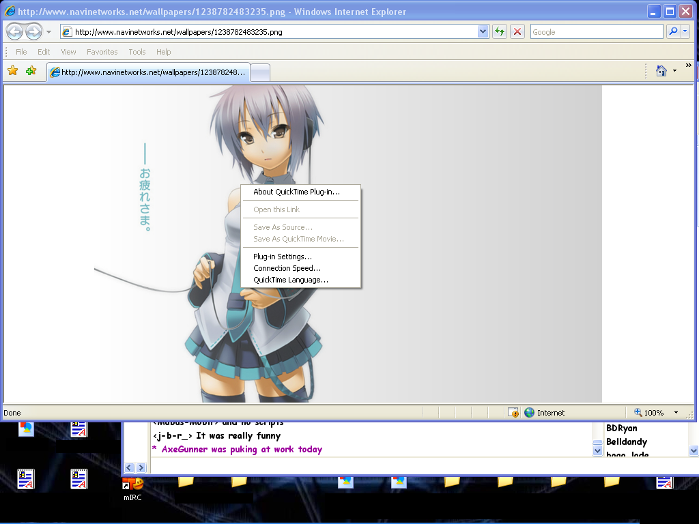
Task: Open the View menu
Action: [x=68, y=52]
